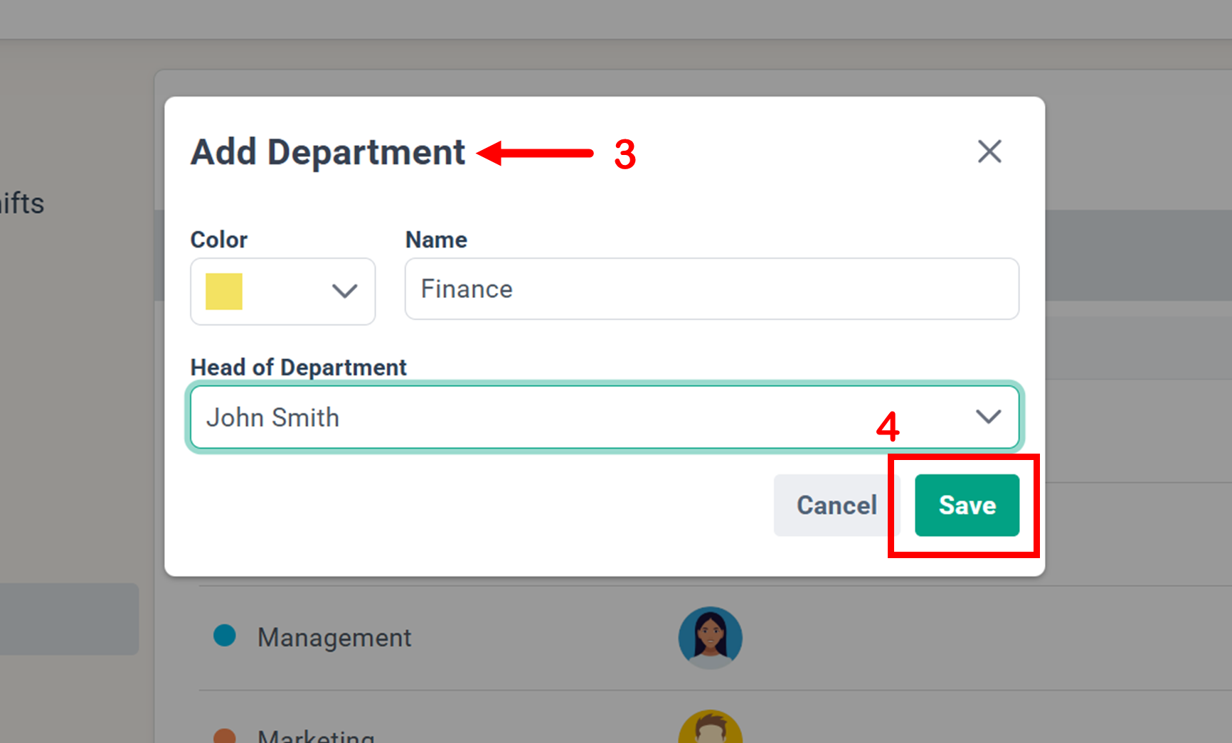Click the Name field containing Finance
1232x743 pixels.
pos(711,289)
